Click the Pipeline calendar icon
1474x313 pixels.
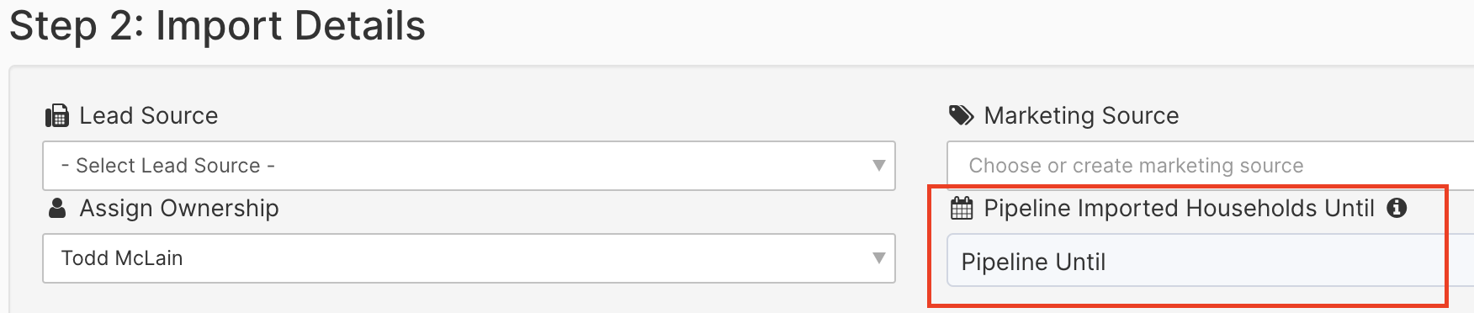coord(962,208)
